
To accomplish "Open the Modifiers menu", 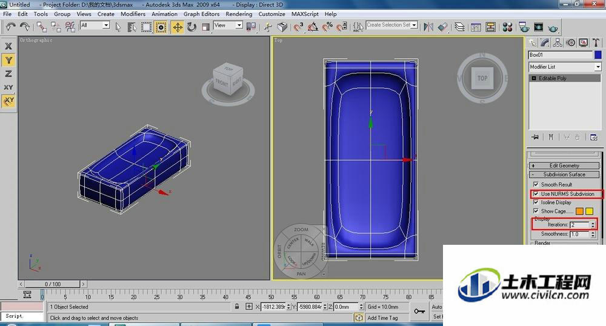I will tap(133, 14).
